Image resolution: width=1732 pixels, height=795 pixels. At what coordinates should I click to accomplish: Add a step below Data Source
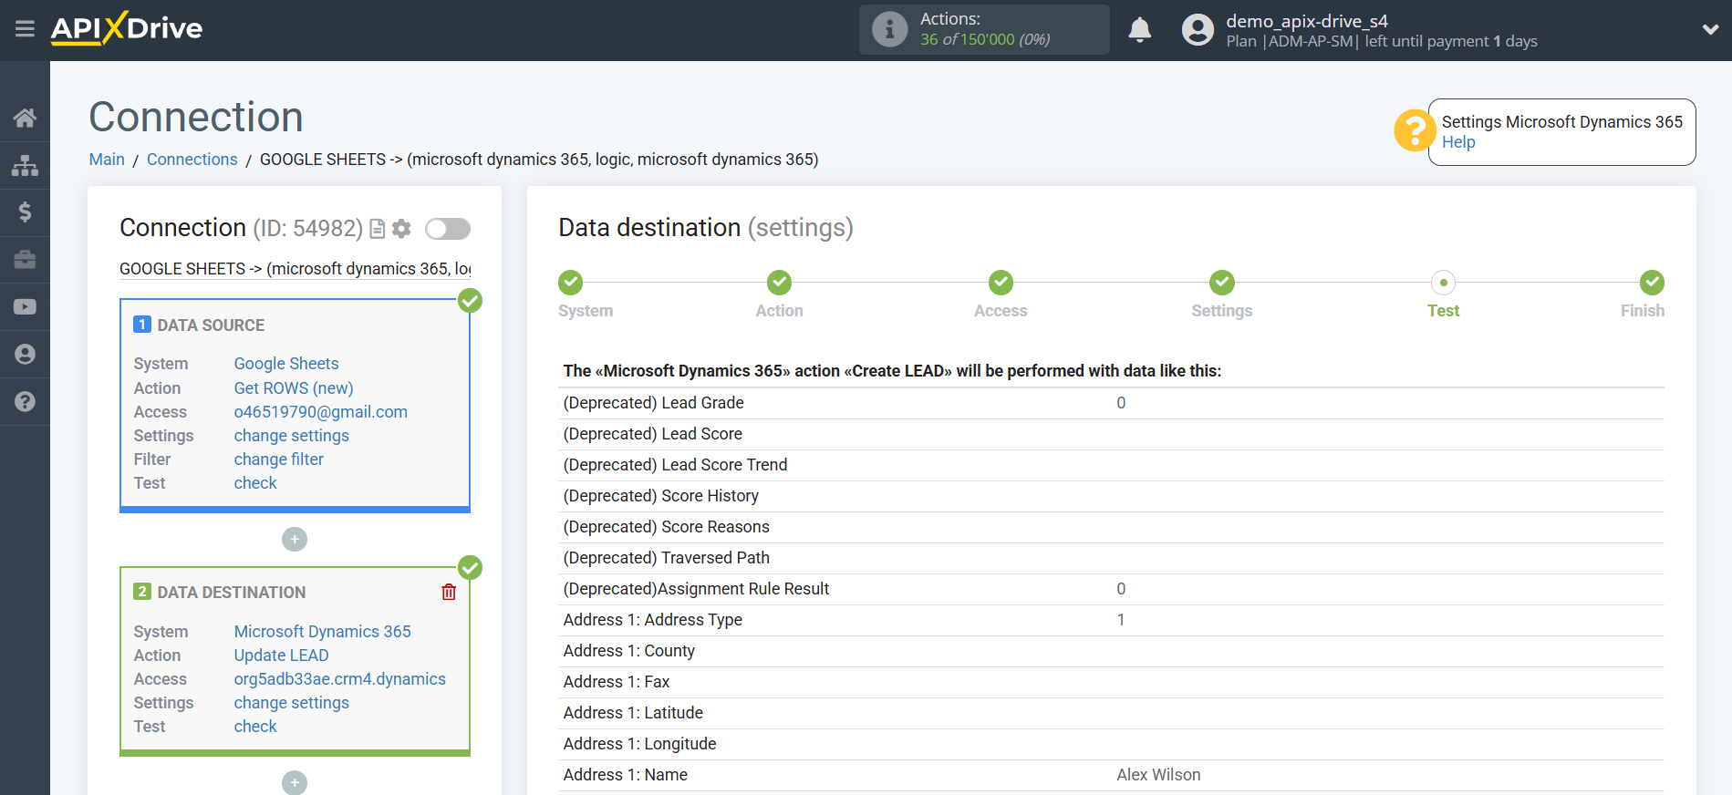tap(295, 540)
